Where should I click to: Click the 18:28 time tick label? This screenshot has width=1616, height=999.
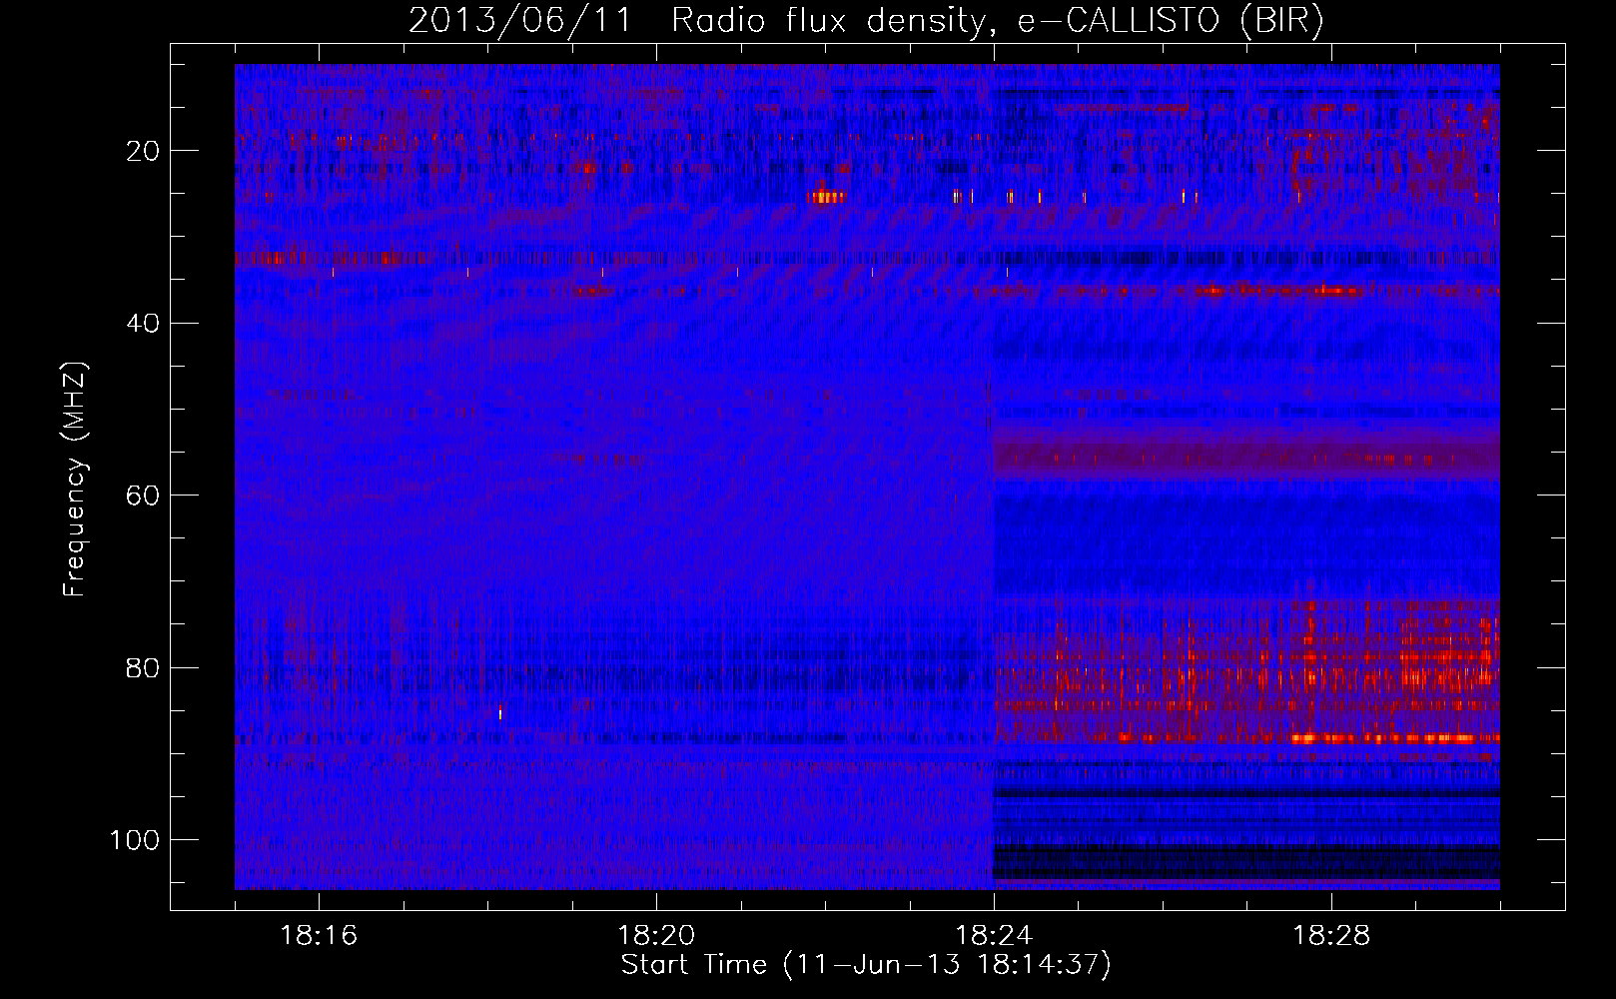(x=1331, y=936)
